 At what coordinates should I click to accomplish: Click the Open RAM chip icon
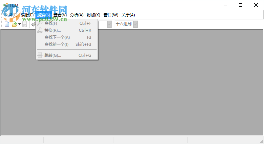pyautogui.click(x=34, y=24)
